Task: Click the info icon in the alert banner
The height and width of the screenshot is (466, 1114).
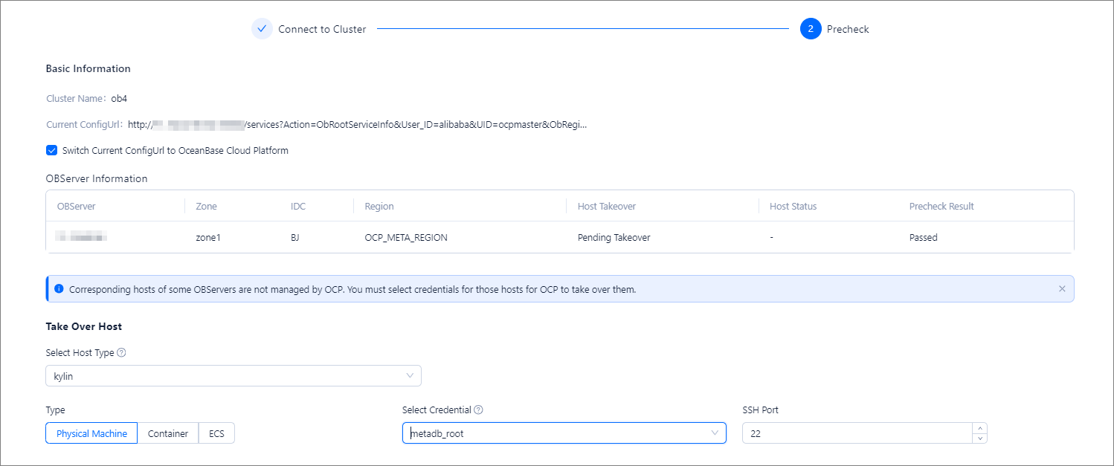Action: coord(59,289)
